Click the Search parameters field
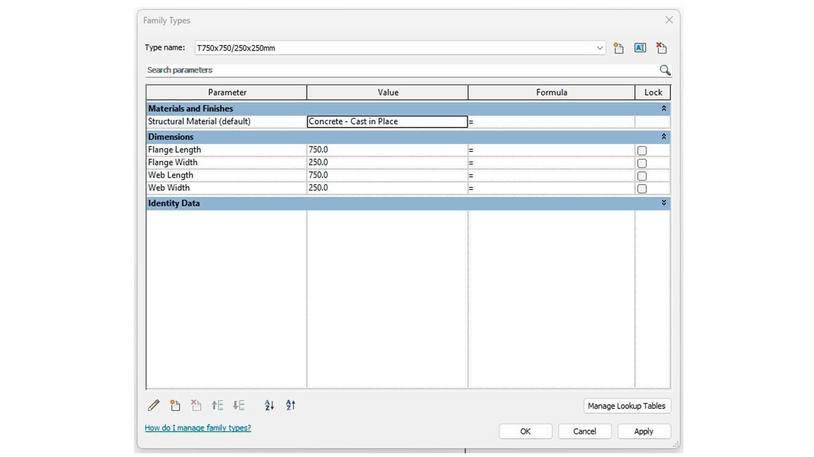814x457 pixels. pyautogui.click(x=399, y=70)
